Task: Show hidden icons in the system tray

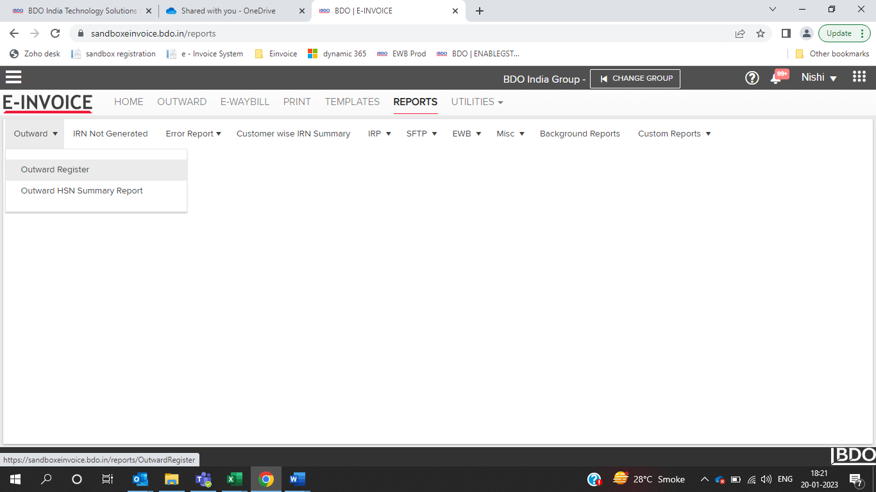Action: click(x=704, y=479)
